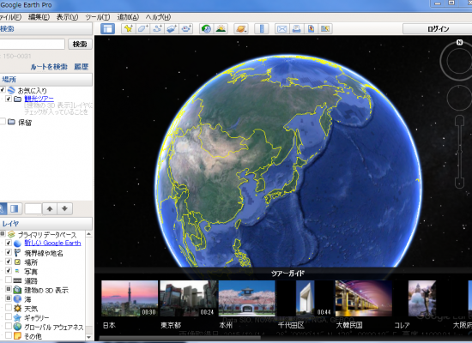
Task: Add a path from the toolbar
Action: tap(157, 29)
